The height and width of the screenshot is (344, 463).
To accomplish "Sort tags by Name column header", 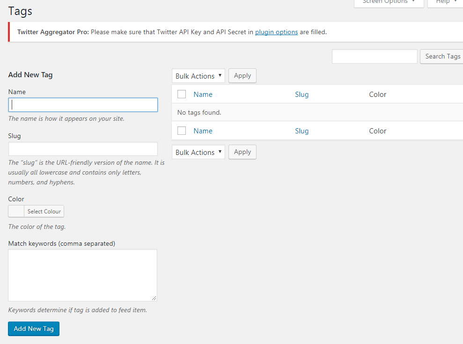I will tap(203, 95).
